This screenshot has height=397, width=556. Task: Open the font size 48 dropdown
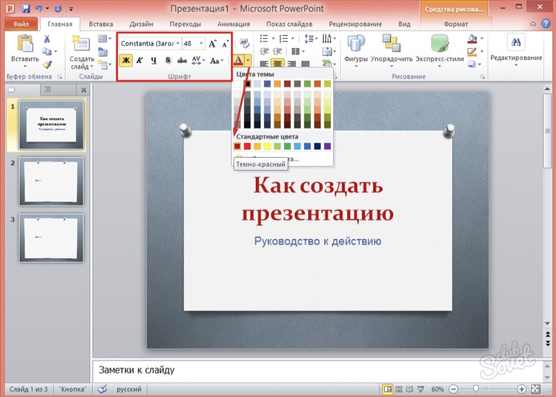pyautogui.click(x=201, y=44)
